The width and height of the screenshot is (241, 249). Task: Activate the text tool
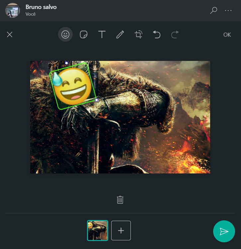pyautogui.click(x=102, y=35)
